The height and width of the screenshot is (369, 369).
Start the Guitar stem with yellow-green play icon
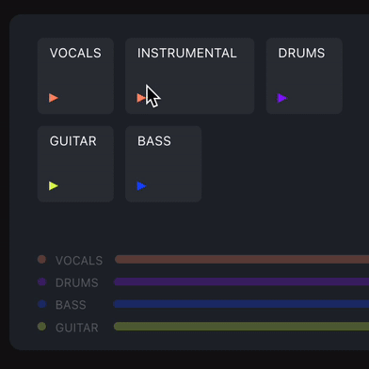click(x=54, y=185)
